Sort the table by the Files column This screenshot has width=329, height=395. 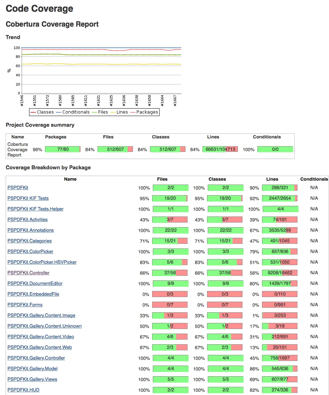point(162,179)
